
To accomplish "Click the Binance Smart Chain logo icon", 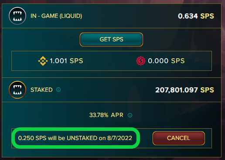I will pyautogui.click(x=43, y=61).
